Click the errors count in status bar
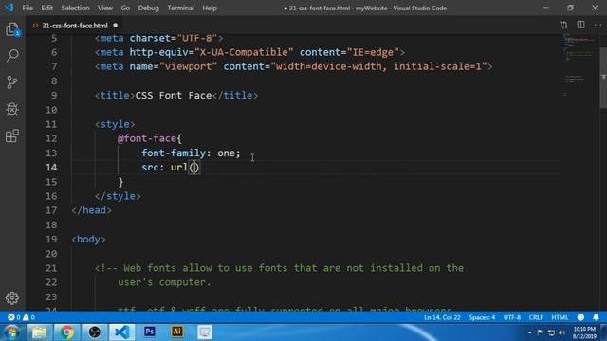The width and height of the screenshot is (607, 341). point(14,317)
